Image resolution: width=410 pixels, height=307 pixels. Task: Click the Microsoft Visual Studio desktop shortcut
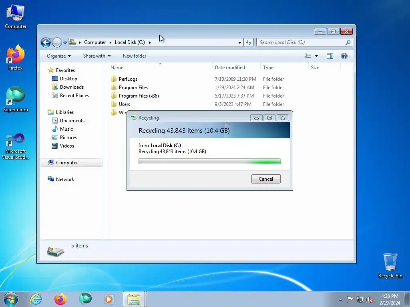pyautogui.click(x=16, y=146)
